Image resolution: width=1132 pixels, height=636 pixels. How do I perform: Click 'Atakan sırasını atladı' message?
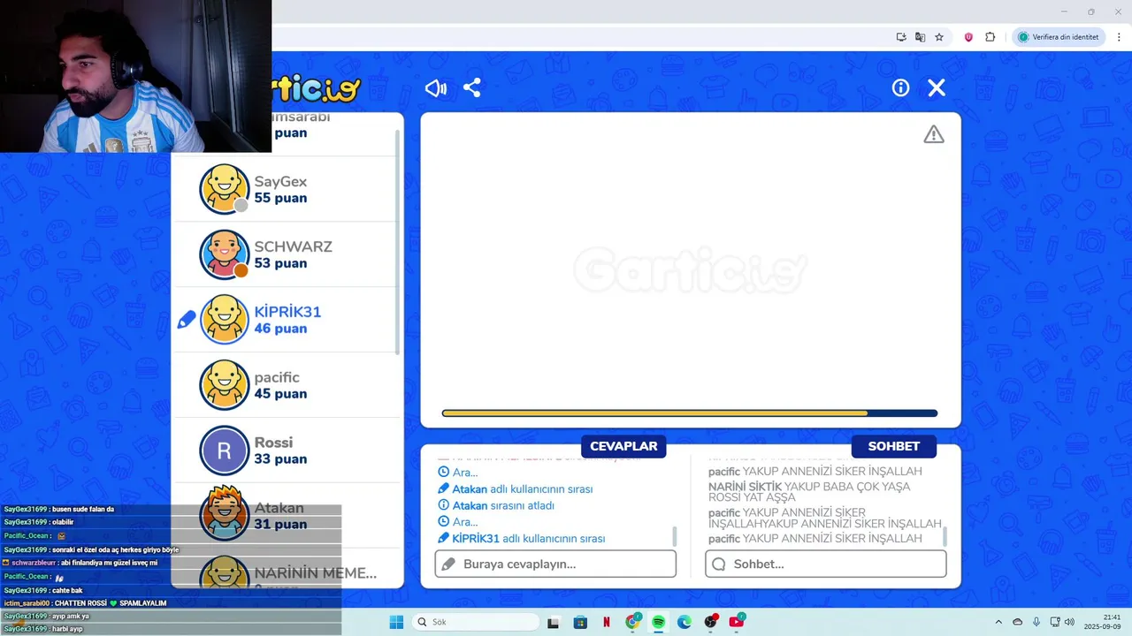(x=503, y=505)
